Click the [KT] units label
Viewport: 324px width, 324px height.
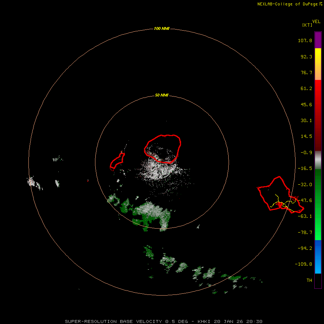click(307, 25)
